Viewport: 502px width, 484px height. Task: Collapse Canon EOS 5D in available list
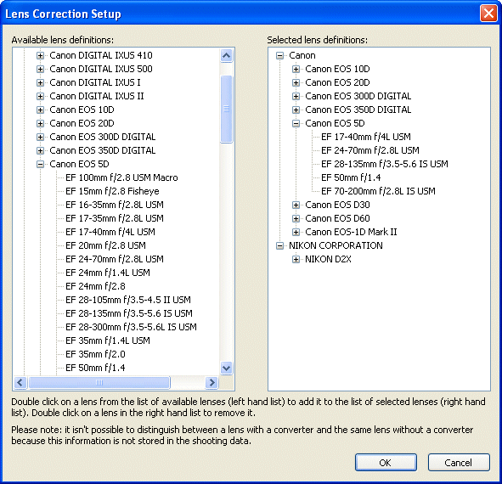pos(40,164)
